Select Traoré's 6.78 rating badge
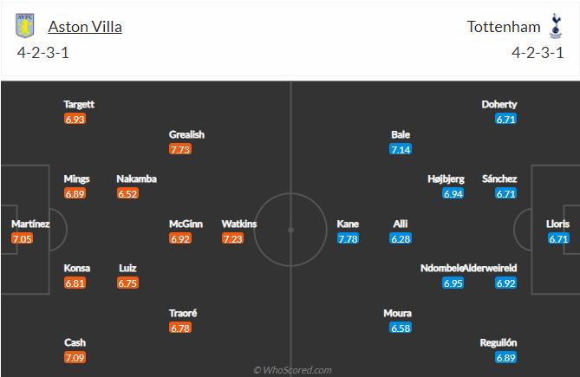This screenshot has width=580, height=377. (x=182, y=328)
